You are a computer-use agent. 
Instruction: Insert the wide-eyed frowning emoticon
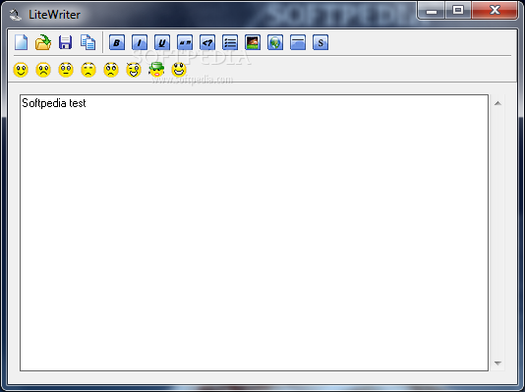[x=111, y=70]
